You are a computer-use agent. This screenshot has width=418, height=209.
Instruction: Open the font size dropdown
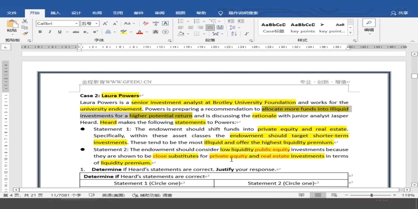click(x=96, y=24)
